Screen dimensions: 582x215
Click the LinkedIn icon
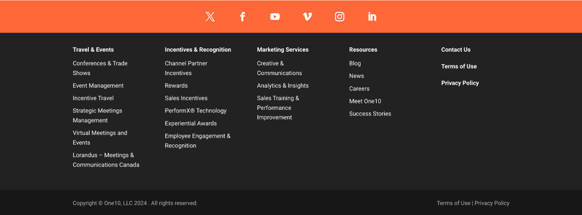coord(372,17)
